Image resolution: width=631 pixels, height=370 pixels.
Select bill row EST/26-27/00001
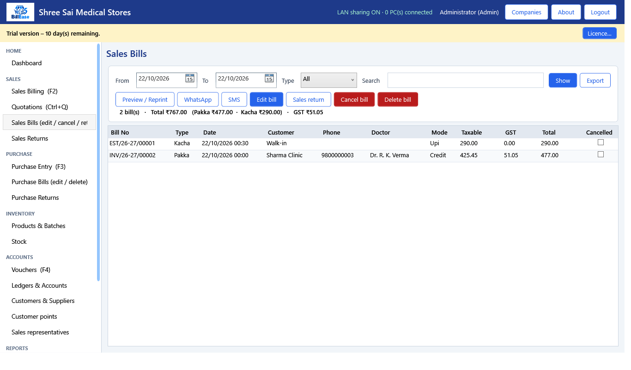[363, 143]
